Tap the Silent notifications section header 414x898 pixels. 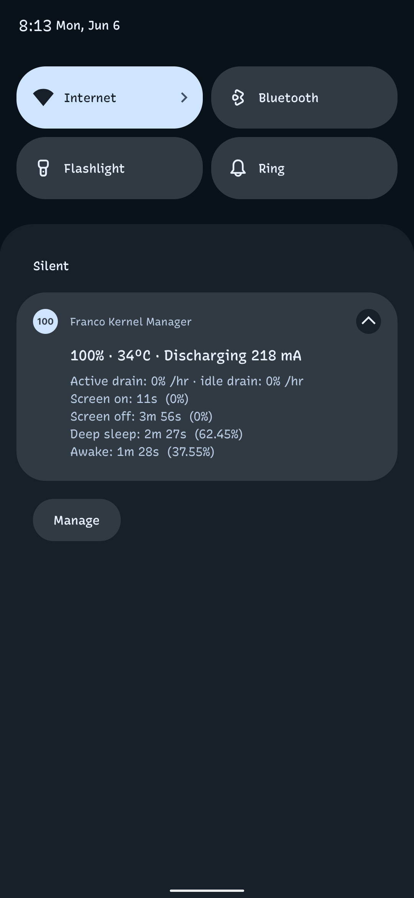[x=51, y=266]
